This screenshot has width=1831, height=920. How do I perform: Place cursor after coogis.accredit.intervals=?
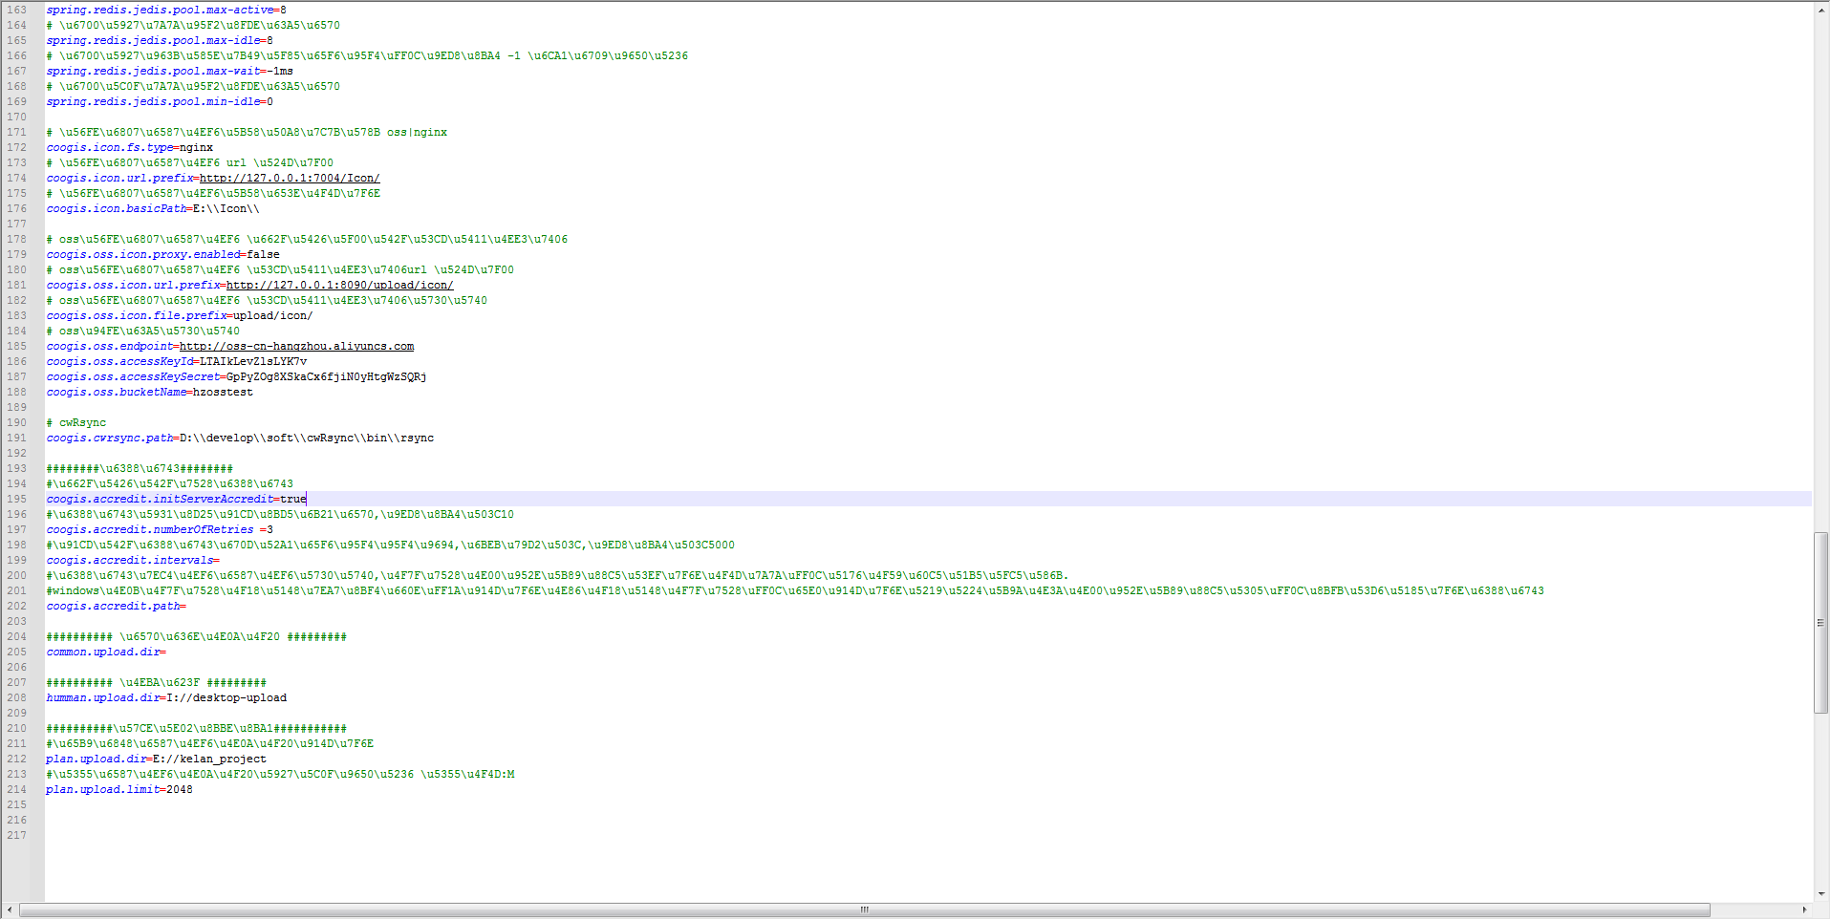pyautogui.click(x=221, y=560)
